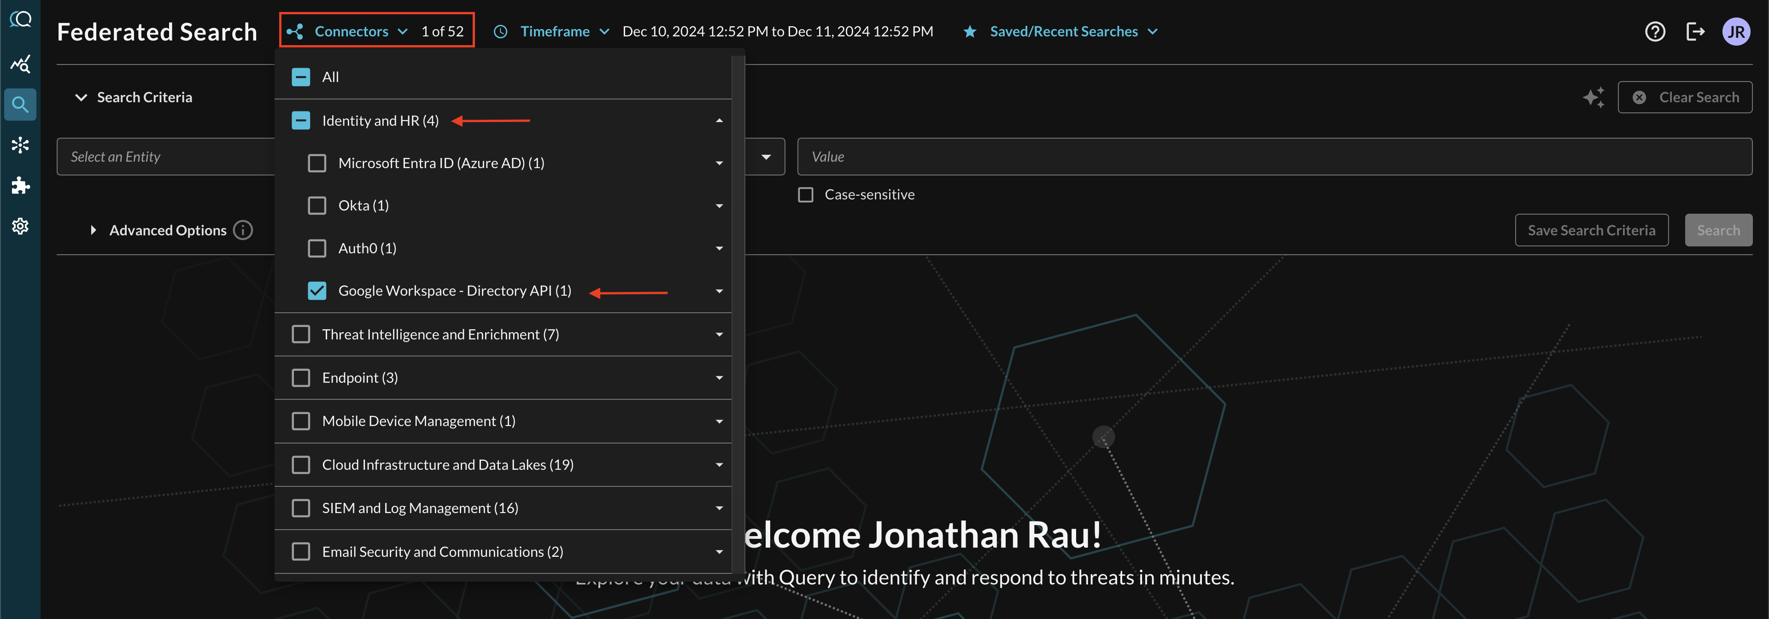Select the search magnifier icon in sidebar

pyautogui.click(x=21, y=104)
